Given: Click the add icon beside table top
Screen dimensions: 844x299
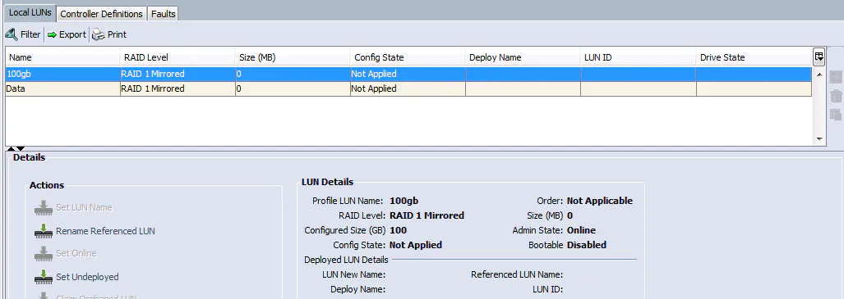Looking at the screenshot, I should coord(836,77).
